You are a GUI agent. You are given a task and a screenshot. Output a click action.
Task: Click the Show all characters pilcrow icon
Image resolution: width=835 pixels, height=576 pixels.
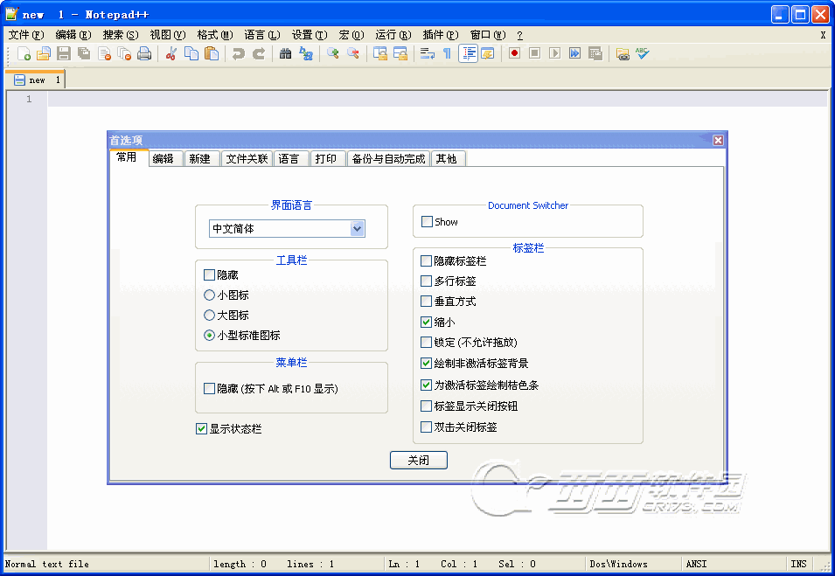point(448,53)
